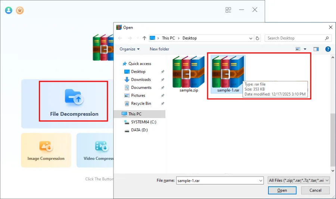Click the refresh button beside address bar
Screen dimensions: 336x199
click(x=257, y=38)
